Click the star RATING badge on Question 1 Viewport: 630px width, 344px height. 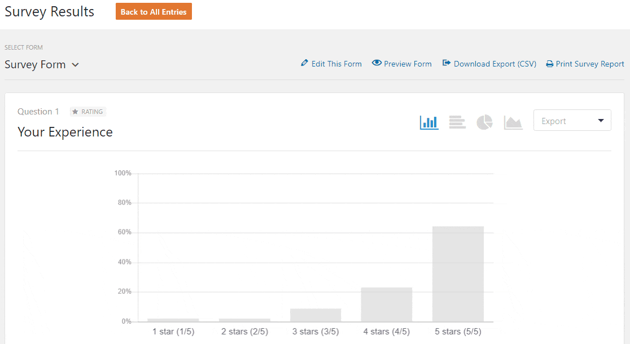coord(88,111)
